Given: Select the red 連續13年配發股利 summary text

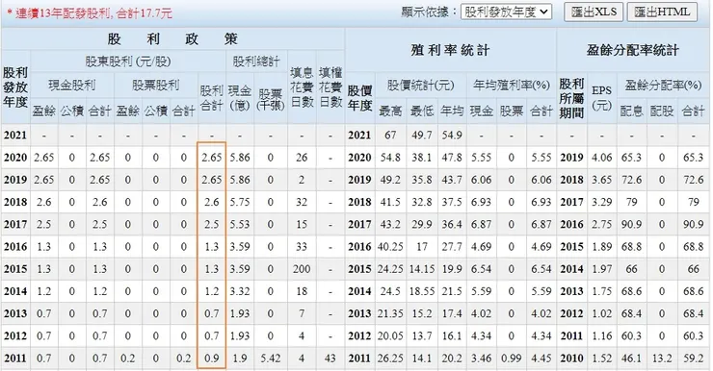Looking at the screenshot, I should (x=89, y=13).
